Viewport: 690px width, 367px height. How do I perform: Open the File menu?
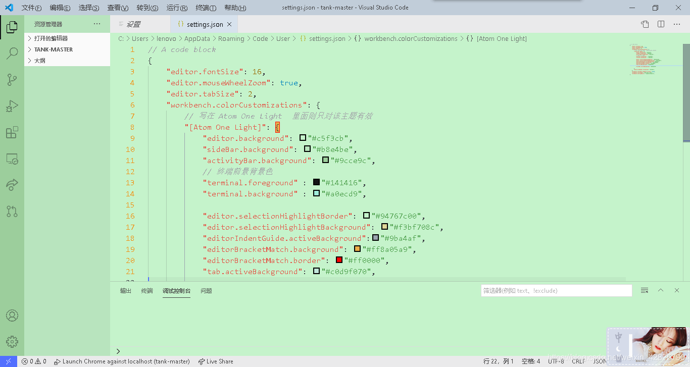31,8
